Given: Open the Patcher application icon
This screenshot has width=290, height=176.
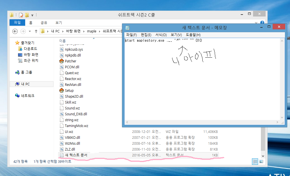Looking at the screenshot, I should click(x=62, y=61).
